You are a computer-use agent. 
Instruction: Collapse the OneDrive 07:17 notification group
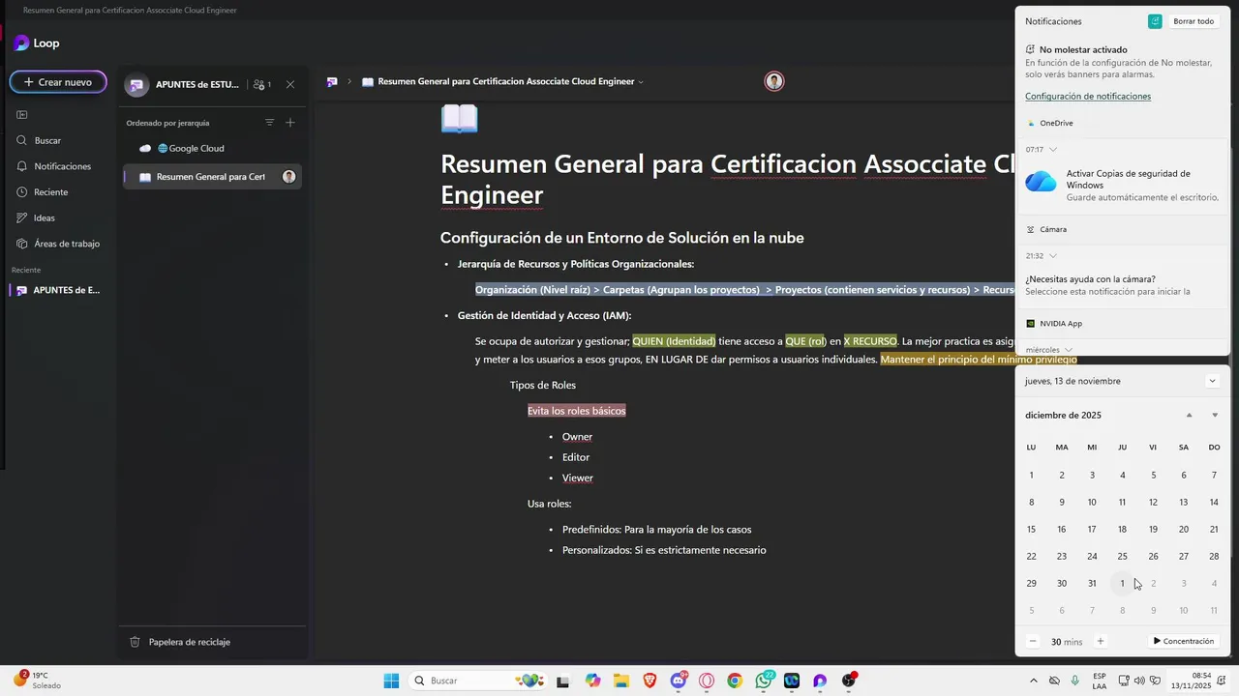tap(1052, 150)
